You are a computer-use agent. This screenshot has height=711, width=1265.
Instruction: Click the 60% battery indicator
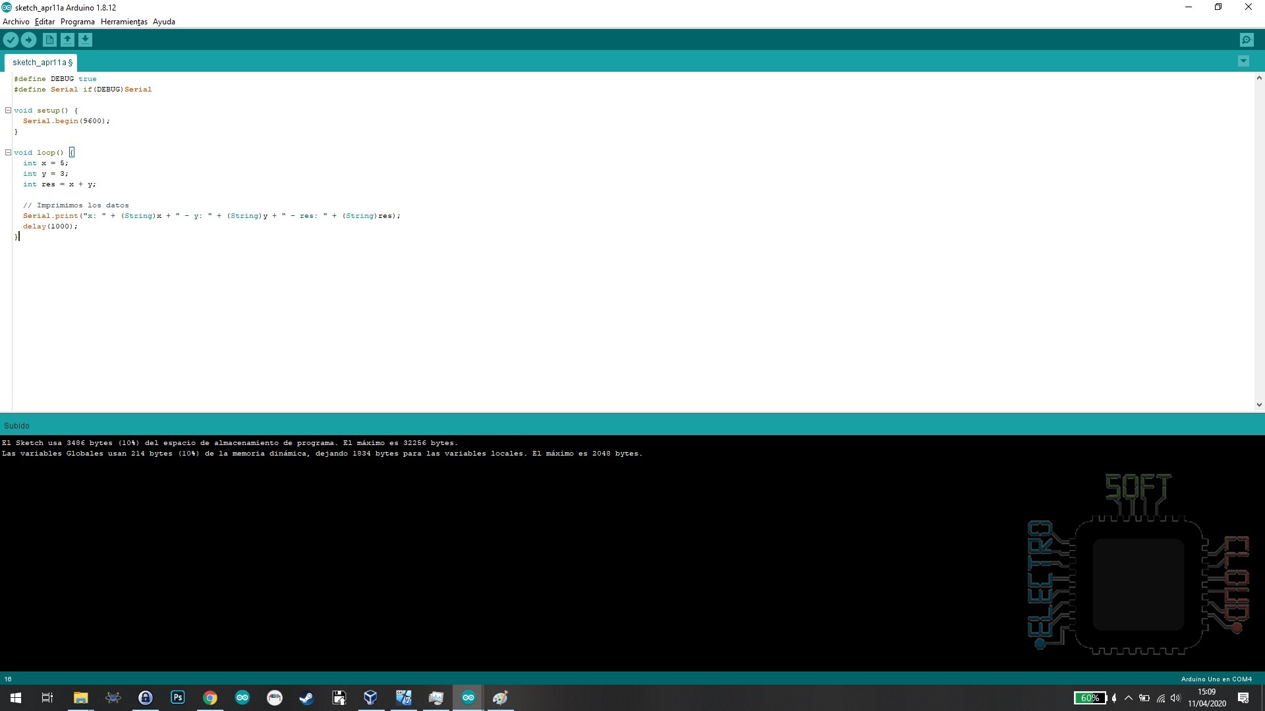click(x=1090, y=698)
